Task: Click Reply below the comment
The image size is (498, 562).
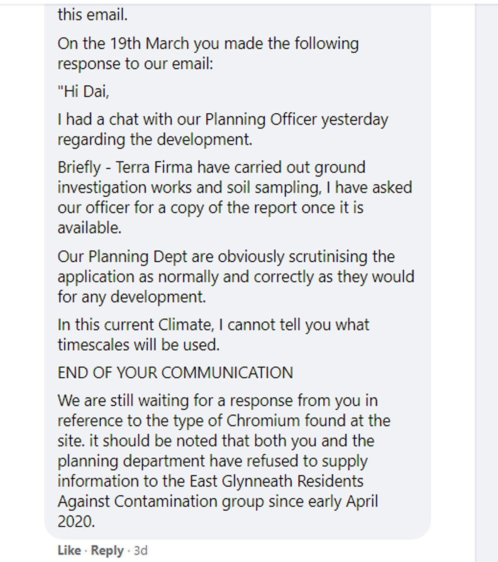Action: (107, 550)
